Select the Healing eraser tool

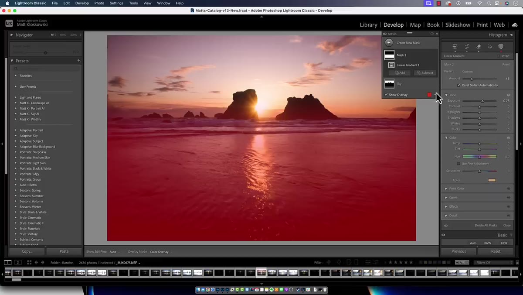479,47
